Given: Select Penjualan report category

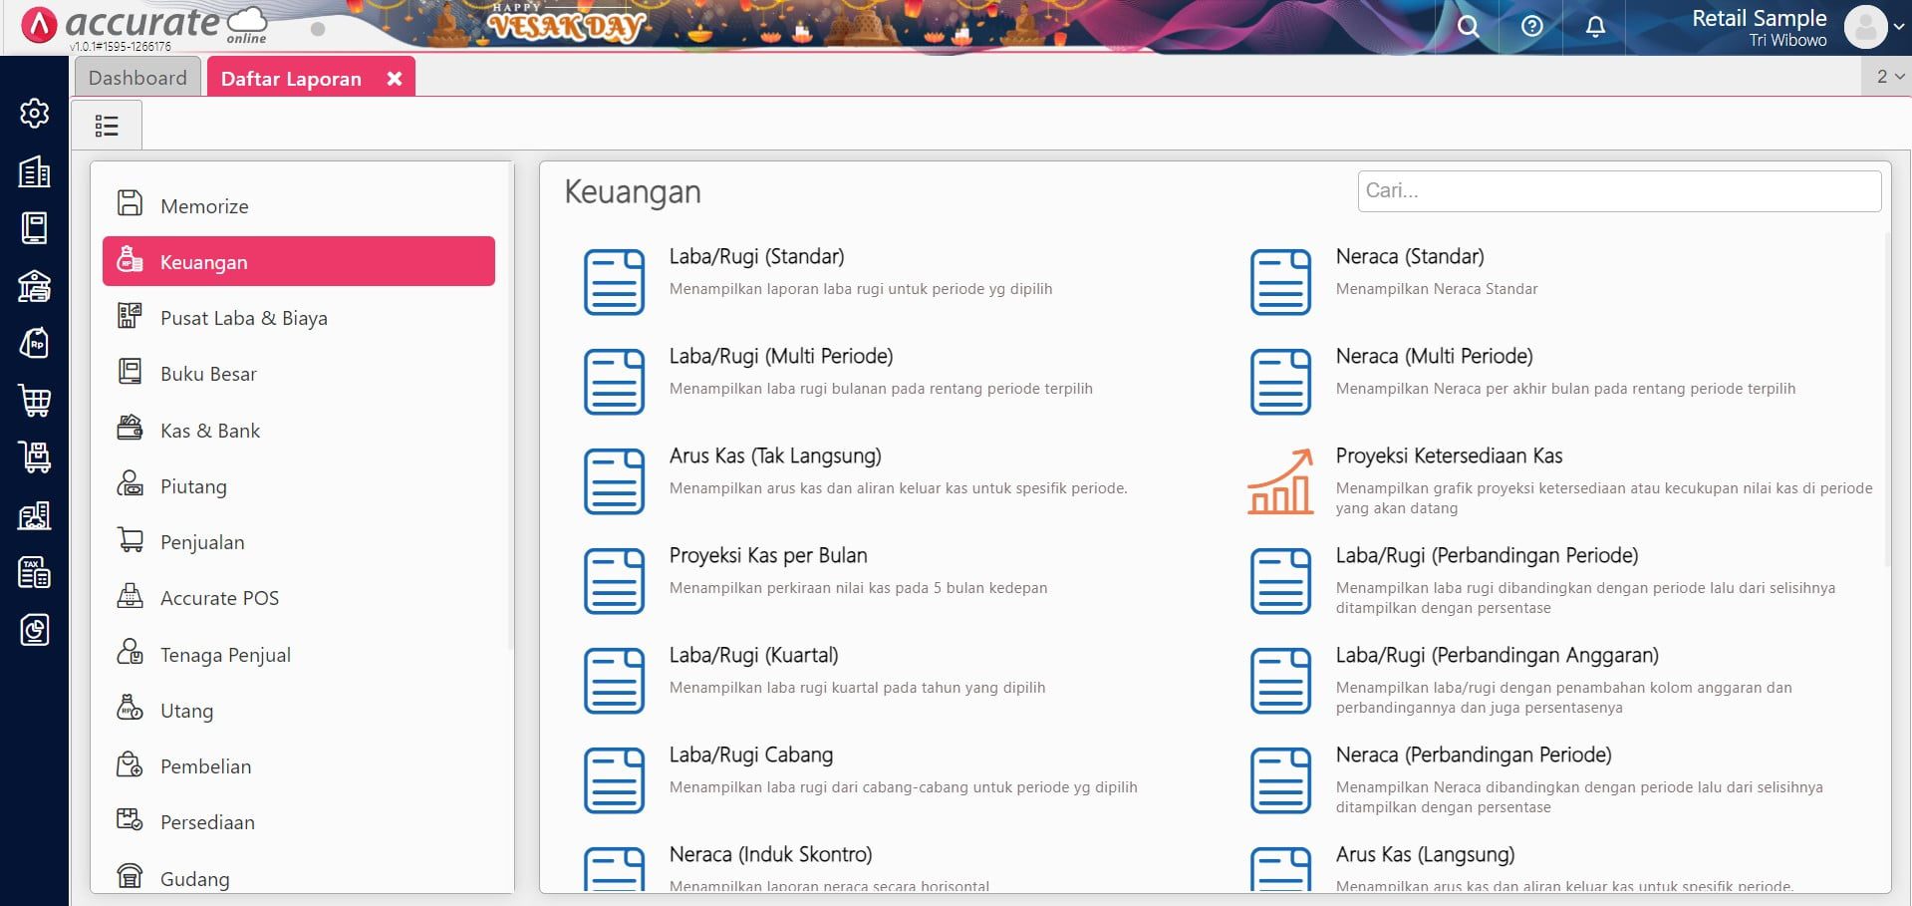Looking at the screenshot, I should (x=202, y=542).
